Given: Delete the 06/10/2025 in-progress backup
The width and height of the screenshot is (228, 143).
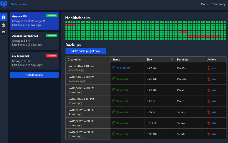Looking at the screenshot, I should 209,68.
